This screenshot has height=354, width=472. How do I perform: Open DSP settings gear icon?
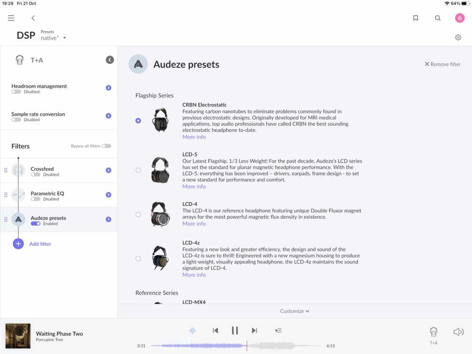(458, 37)
